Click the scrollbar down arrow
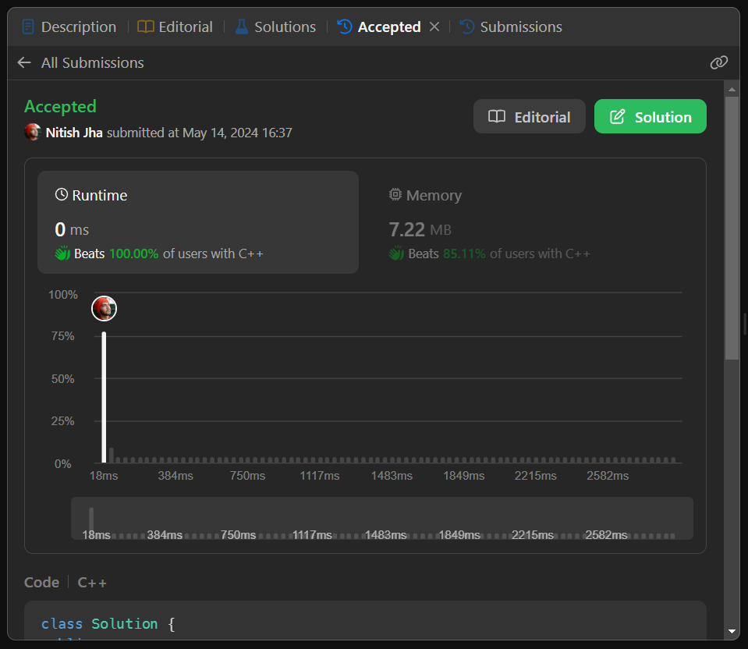Viewport: 748px width, 649px height. [731, 630]
